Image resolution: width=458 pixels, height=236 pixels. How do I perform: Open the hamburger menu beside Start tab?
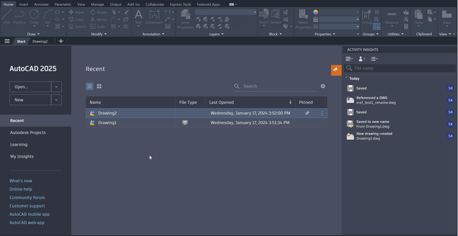tap(7, 41)
